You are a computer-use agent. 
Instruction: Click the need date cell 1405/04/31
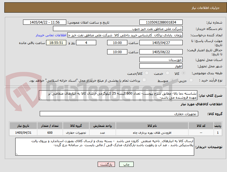(23, 133)
